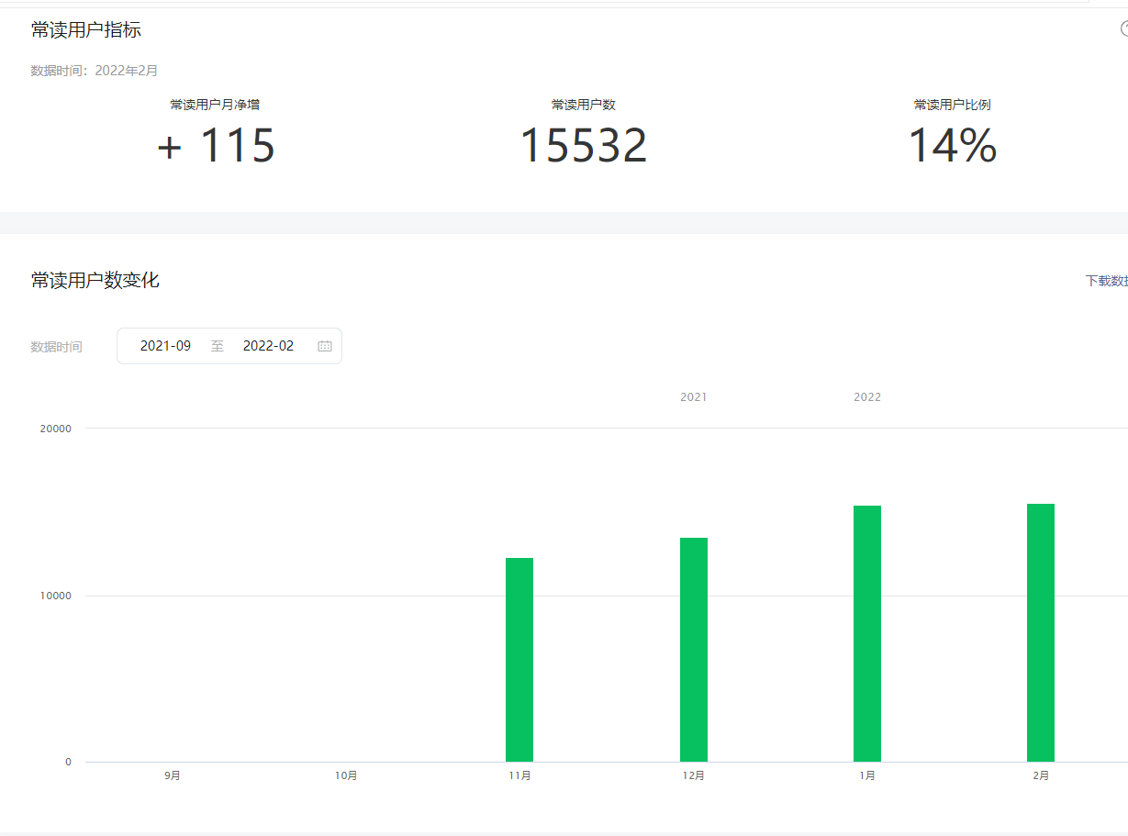Click the 14% reader ratio value
This screenshot has width=1128, height=836.
tap(952, 146)
